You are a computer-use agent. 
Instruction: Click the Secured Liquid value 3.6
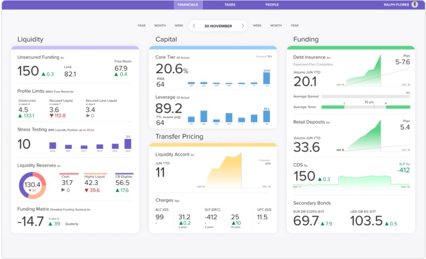pos(54,110)
